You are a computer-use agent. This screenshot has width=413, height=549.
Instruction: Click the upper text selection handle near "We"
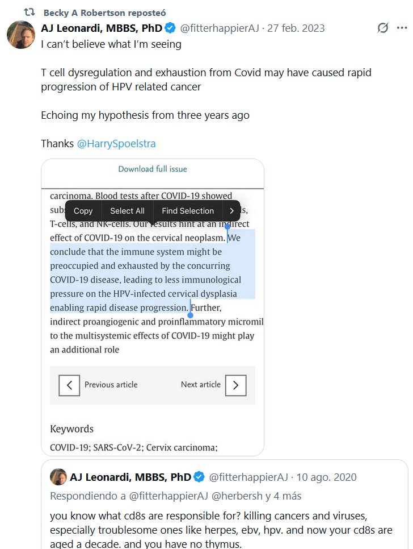click(227, 227)
